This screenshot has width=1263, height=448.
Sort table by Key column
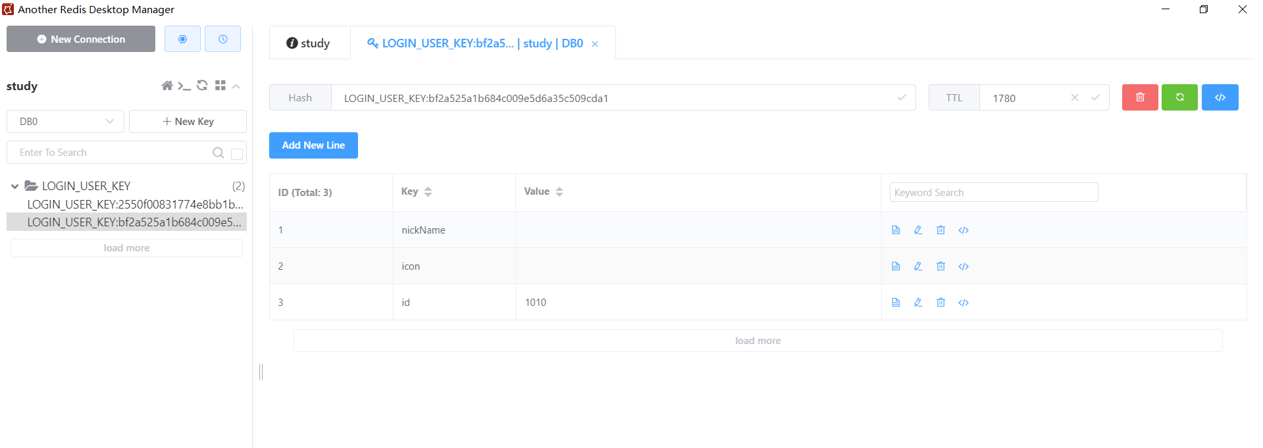click(x=428, y=192)
